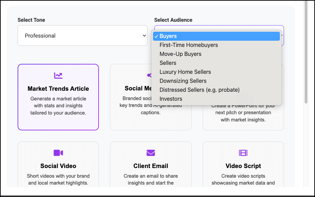The image size is (315, 197).
Task: Select Sellers audience option
Action: pos(168,63)
